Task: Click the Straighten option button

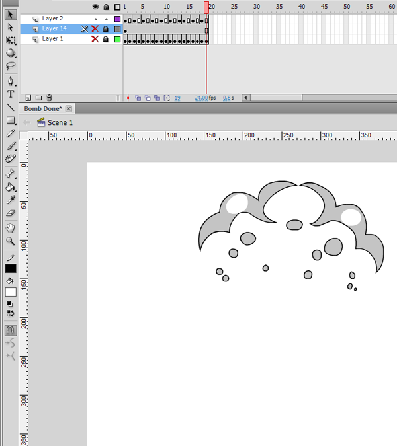Action: coord(11,355)
